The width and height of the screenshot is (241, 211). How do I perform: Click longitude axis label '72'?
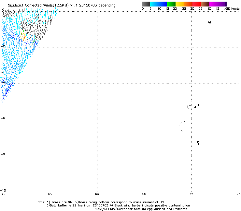coord(191,194)
